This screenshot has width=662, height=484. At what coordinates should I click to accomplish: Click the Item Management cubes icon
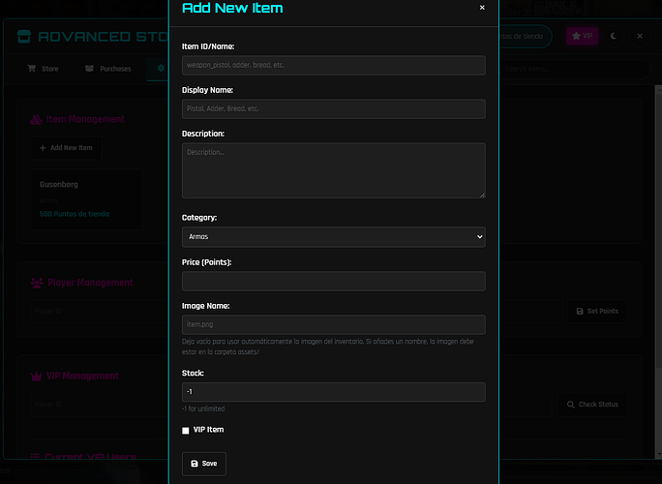pyautogui.click(x=37, y=120)
